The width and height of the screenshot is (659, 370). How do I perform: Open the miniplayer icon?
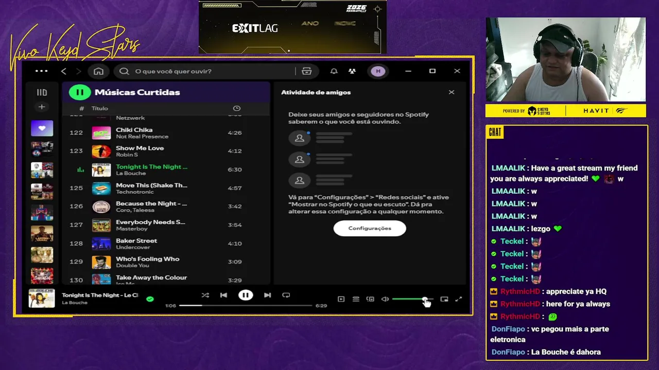[x=444, y=299]
